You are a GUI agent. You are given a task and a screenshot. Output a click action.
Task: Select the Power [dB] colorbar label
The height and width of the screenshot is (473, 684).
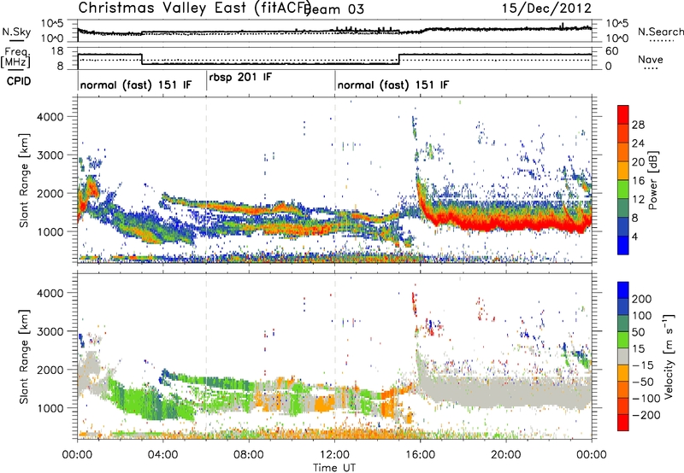652,180
